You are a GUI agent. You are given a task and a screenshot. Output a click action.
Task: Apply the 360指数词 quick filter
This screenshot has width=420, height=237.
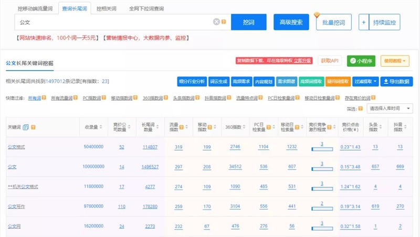tap(153, 98)
